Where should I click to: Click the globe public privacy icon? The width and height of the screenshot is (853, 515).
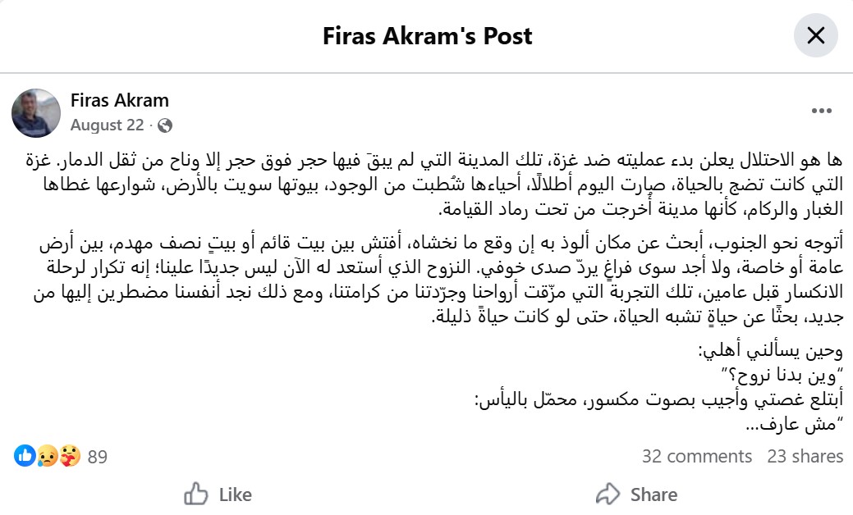coord(164,125)
